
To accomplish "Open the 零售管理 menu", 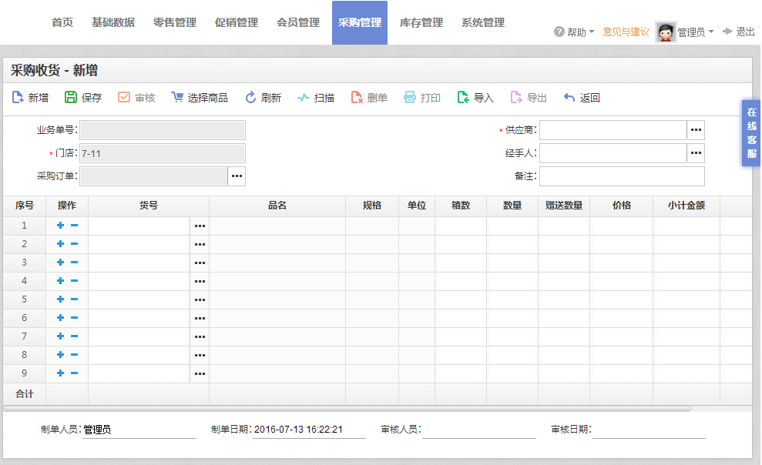I will (175, 22).
